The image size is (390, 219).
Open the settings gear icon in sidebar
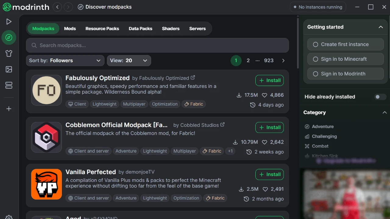click(9, 217)
